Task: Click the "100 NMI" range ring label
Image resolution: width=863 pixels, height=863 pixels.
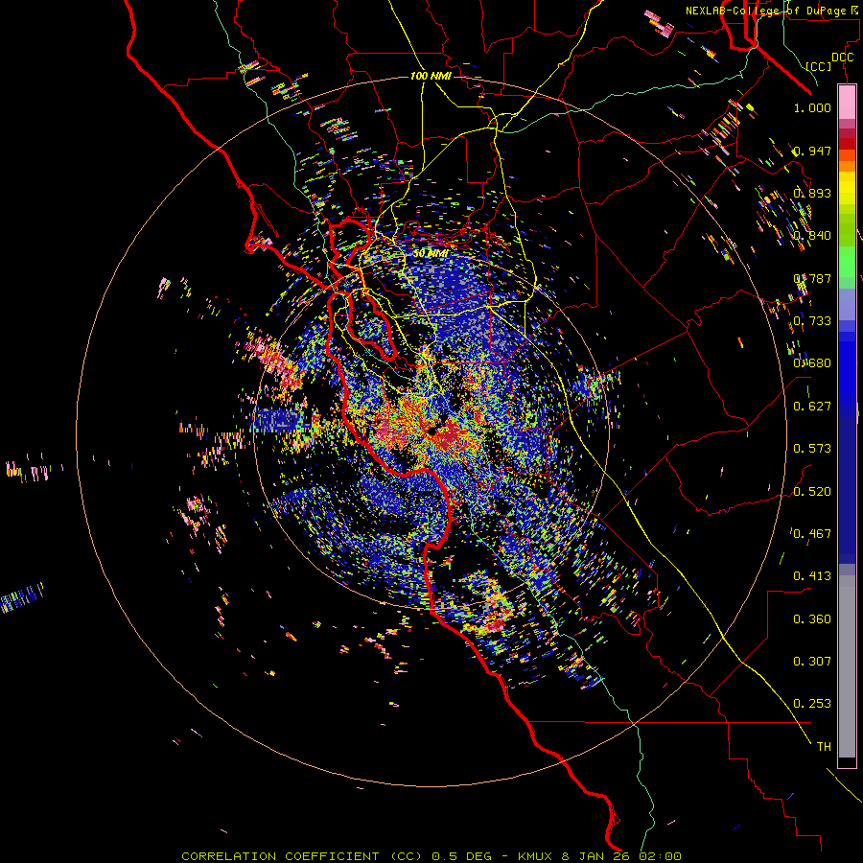Action: pyautogui.click(x=431, y=76)
